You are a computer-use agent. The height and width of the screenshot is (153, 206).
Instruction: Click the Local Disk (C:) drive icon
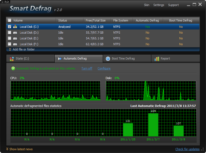(x=15, y=27)
